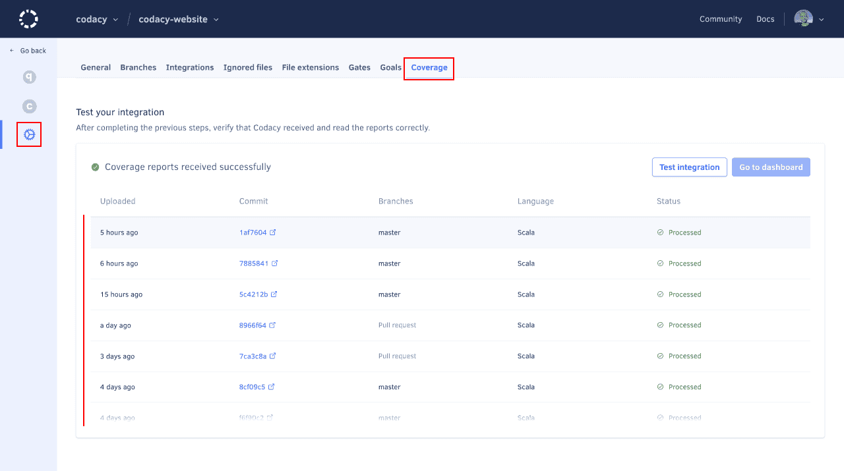Viewport: 844px width, 471px height.
Task: Click external link icon beside commit 1af7604
Action: tap(273, 233)
